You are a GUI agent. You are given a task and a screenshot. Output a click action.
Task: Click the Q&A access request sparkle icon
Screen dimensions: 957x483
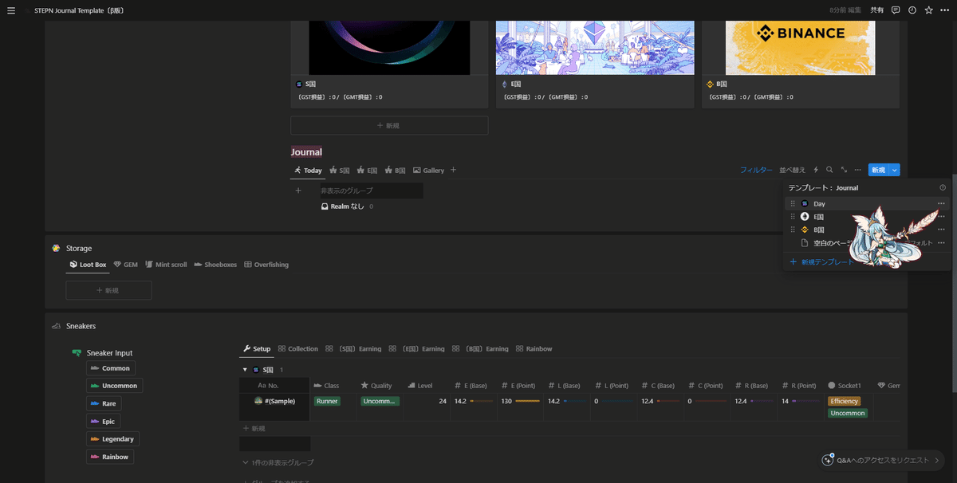click(x=829, y=459)
